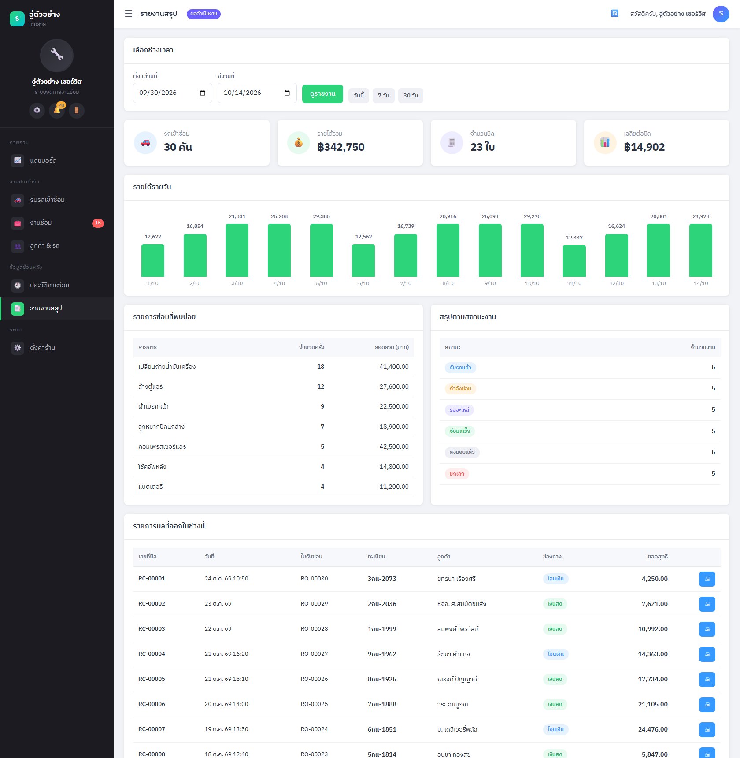Click the refresh icon in header
This screenshot has height=758, width=740.
click(x=614, y=14)
